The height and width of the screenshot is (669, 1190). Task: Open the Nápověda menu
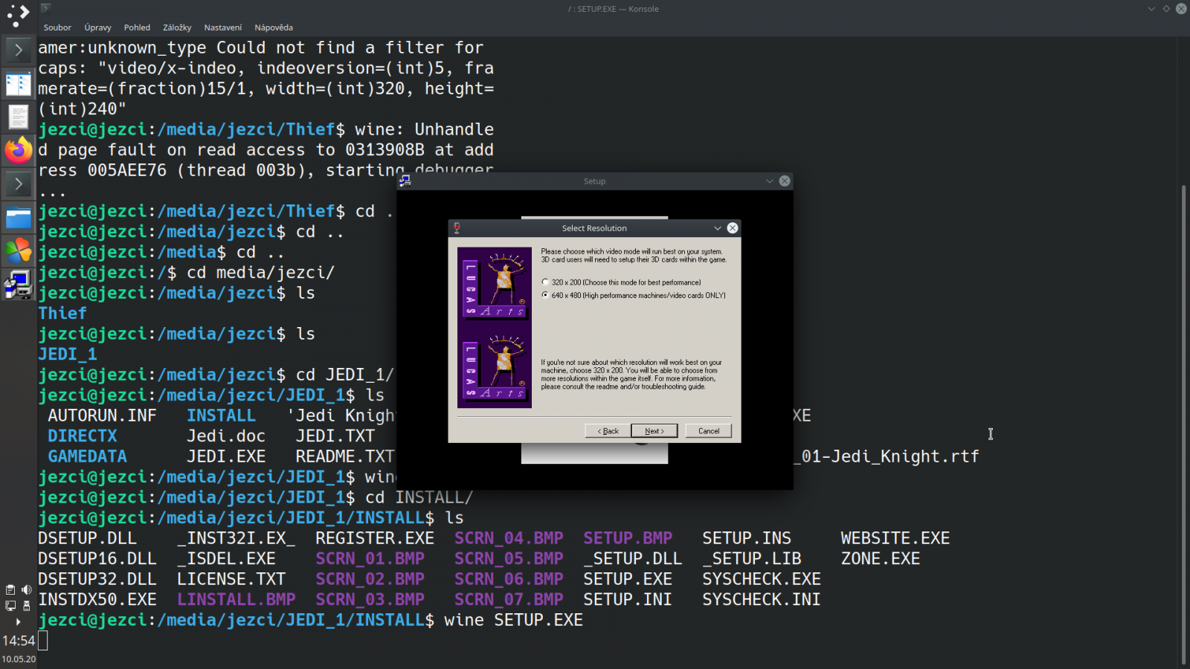pos(274,27)
